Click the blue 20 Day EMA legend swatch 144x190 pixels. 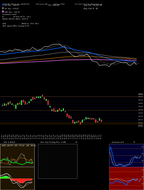click(3, 5)
